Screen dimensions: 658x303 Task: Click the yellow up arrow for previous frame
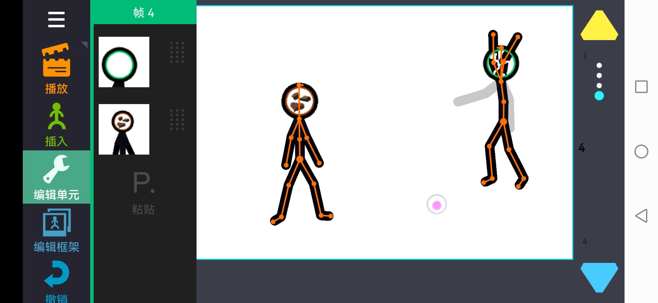point(599,26)
